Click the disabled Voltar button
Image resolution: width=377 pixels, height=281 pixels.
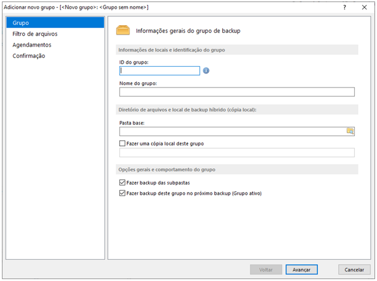coord(266,270)
